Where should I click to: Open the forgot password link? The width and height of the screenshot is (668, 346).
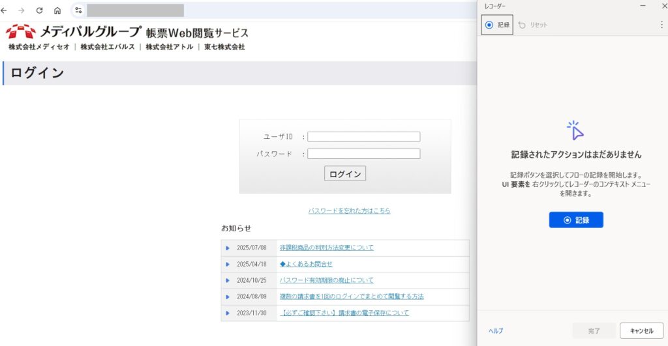tap(349, 211)
